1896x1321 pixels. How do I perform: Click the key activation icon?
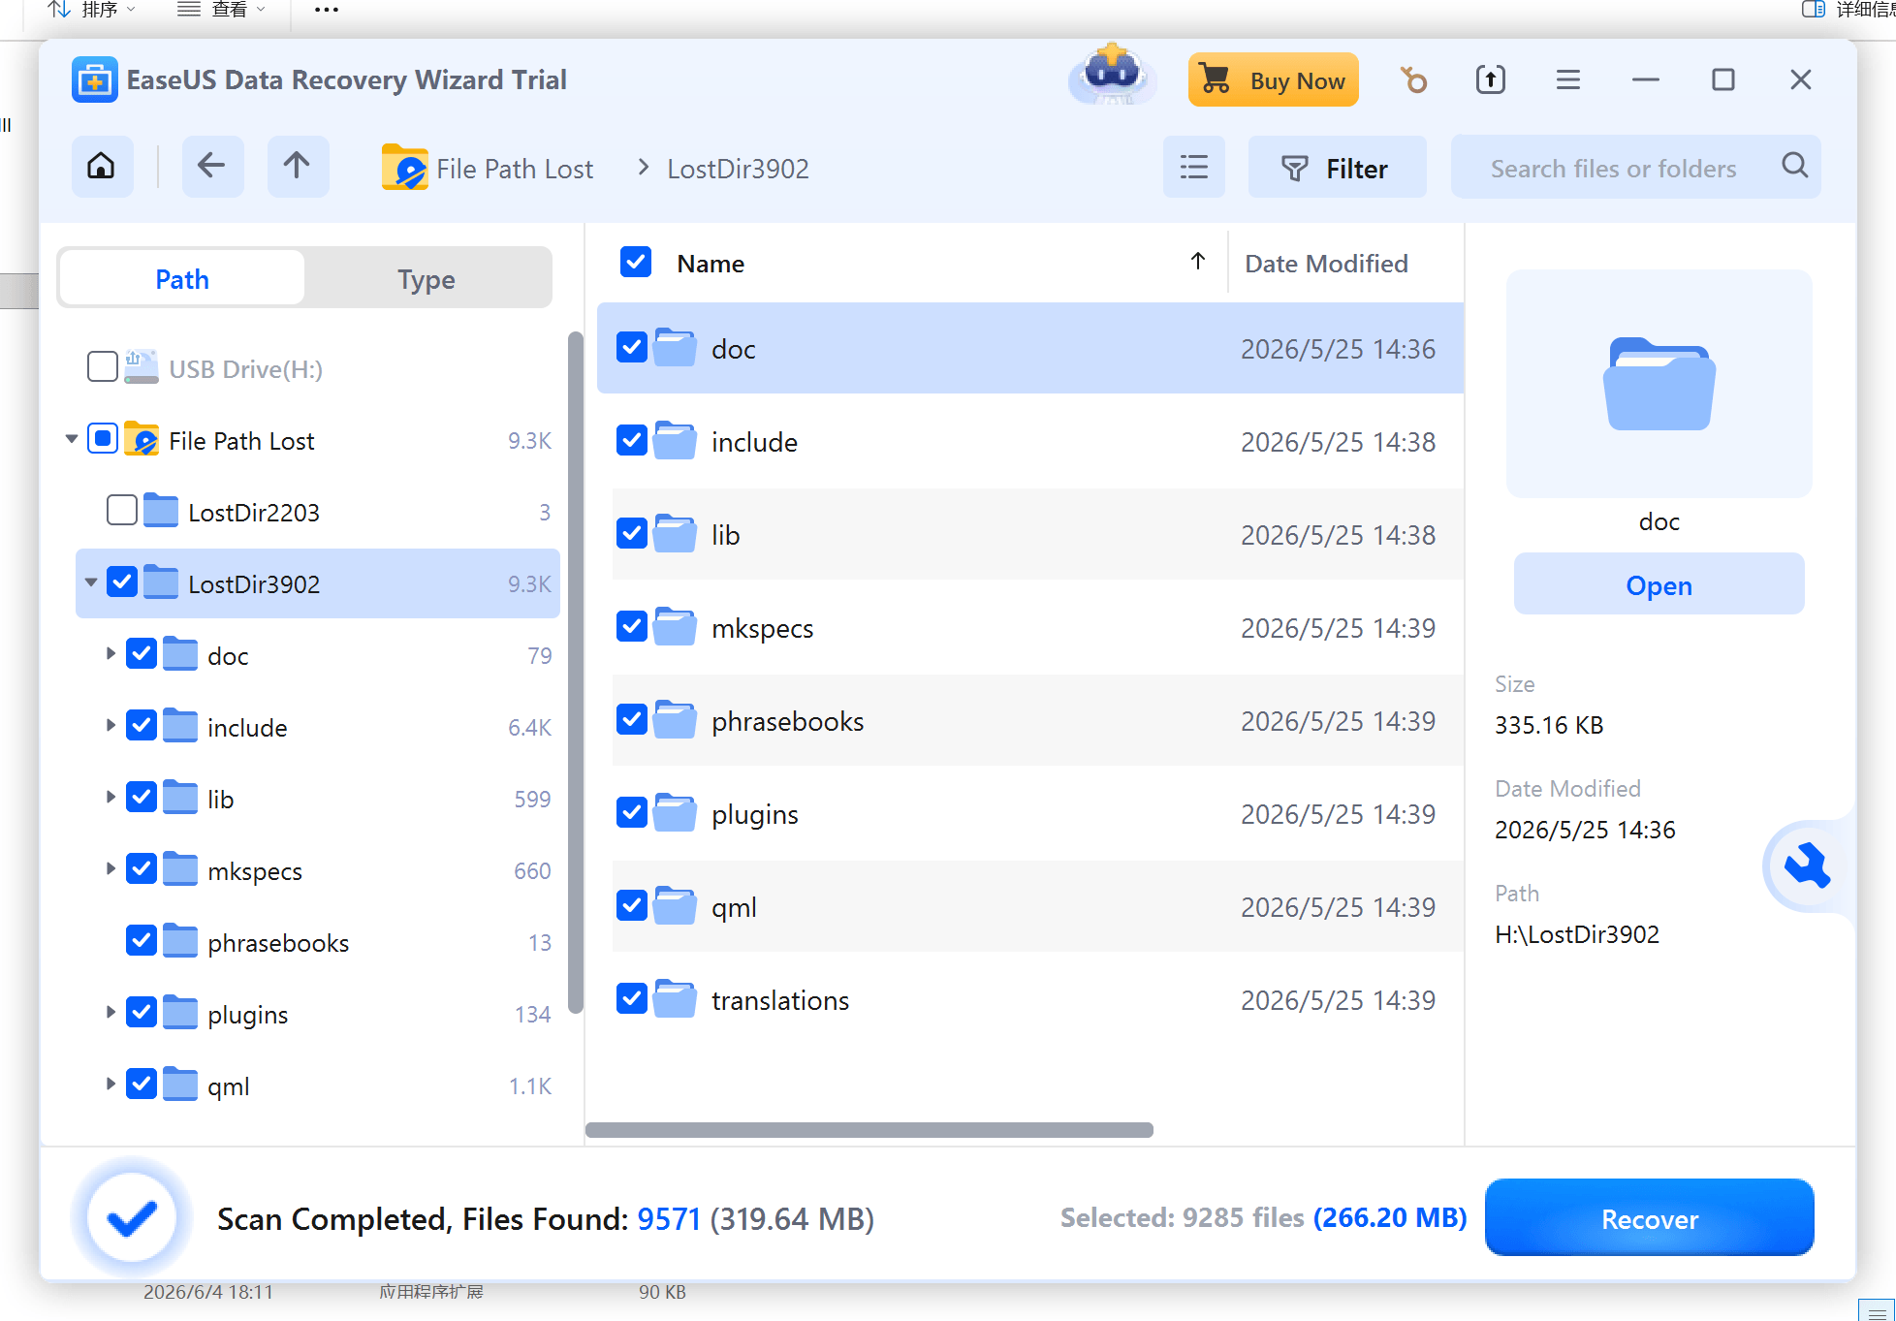pos(1413,79)
